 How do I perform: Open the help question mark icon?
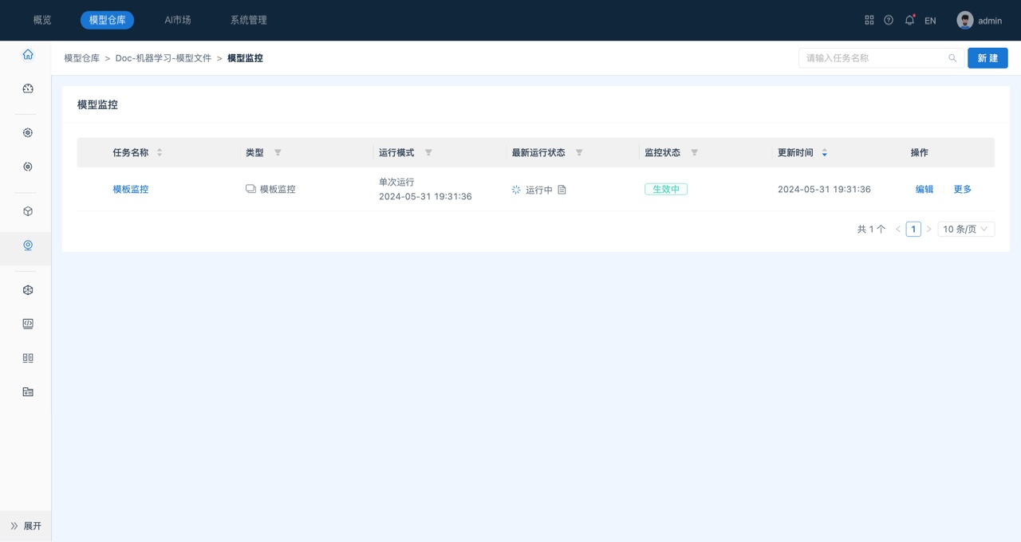coord(889,20)
